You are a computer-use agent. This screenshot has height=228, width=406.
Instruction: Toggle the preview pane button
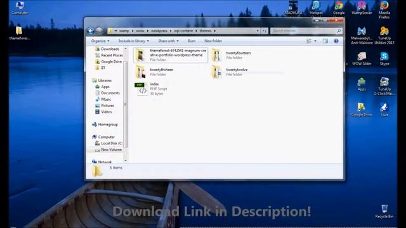click(325, 41)
